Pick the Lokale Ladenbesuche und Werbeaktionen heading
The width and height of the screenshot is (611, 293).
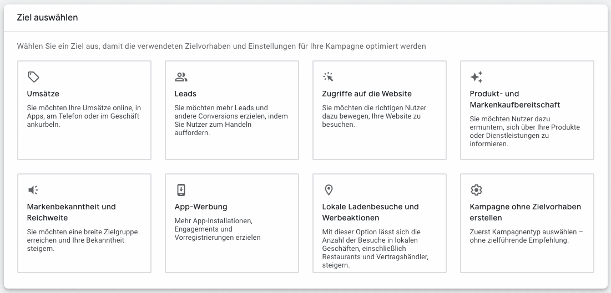click(x=370, y=212)
